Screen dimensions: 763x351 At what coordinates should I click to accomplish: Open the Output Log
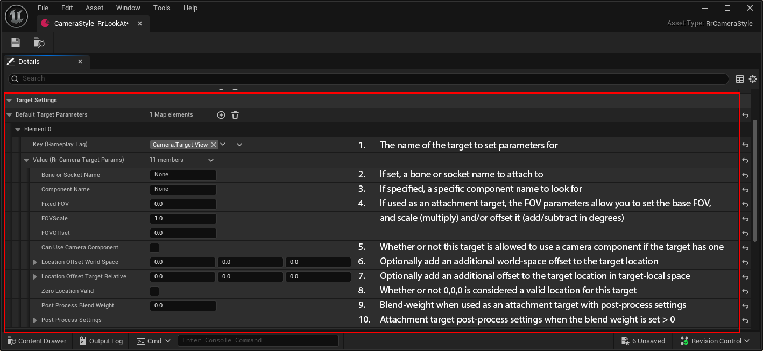101,341
